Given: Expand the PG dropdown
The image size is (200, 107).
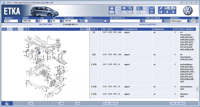Looking at the screenshot, I should pyautogui.click(x=49, y=21).
